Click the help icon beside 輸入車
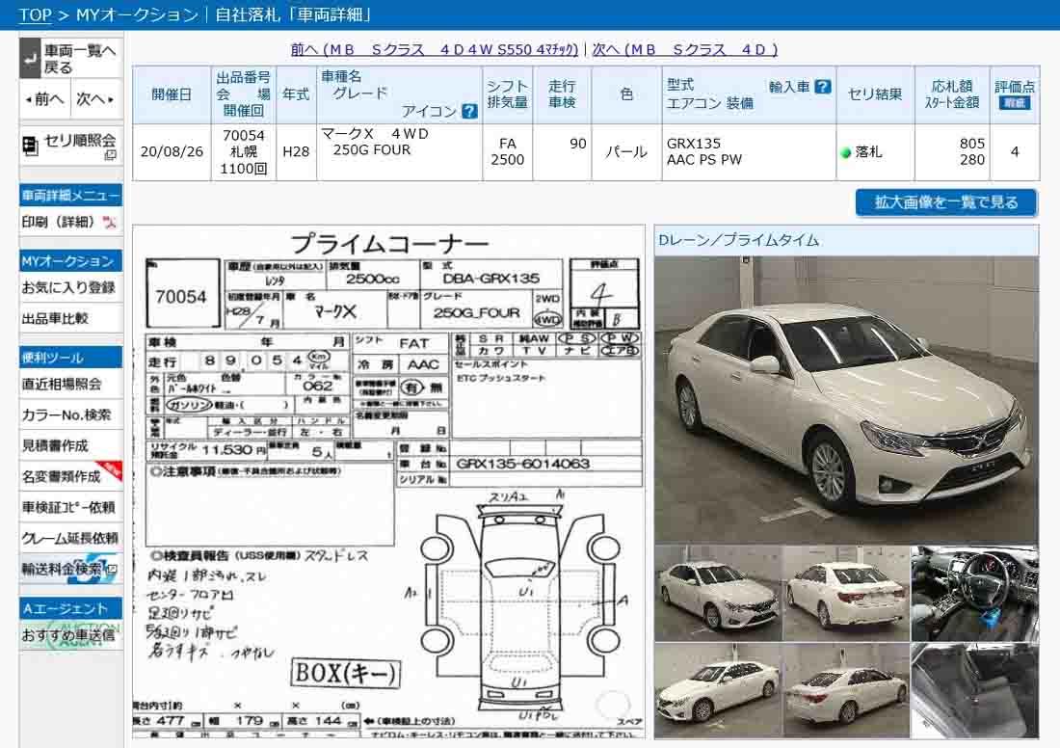This screenshot has width=1060, height=748. click(x=822, y=86)
